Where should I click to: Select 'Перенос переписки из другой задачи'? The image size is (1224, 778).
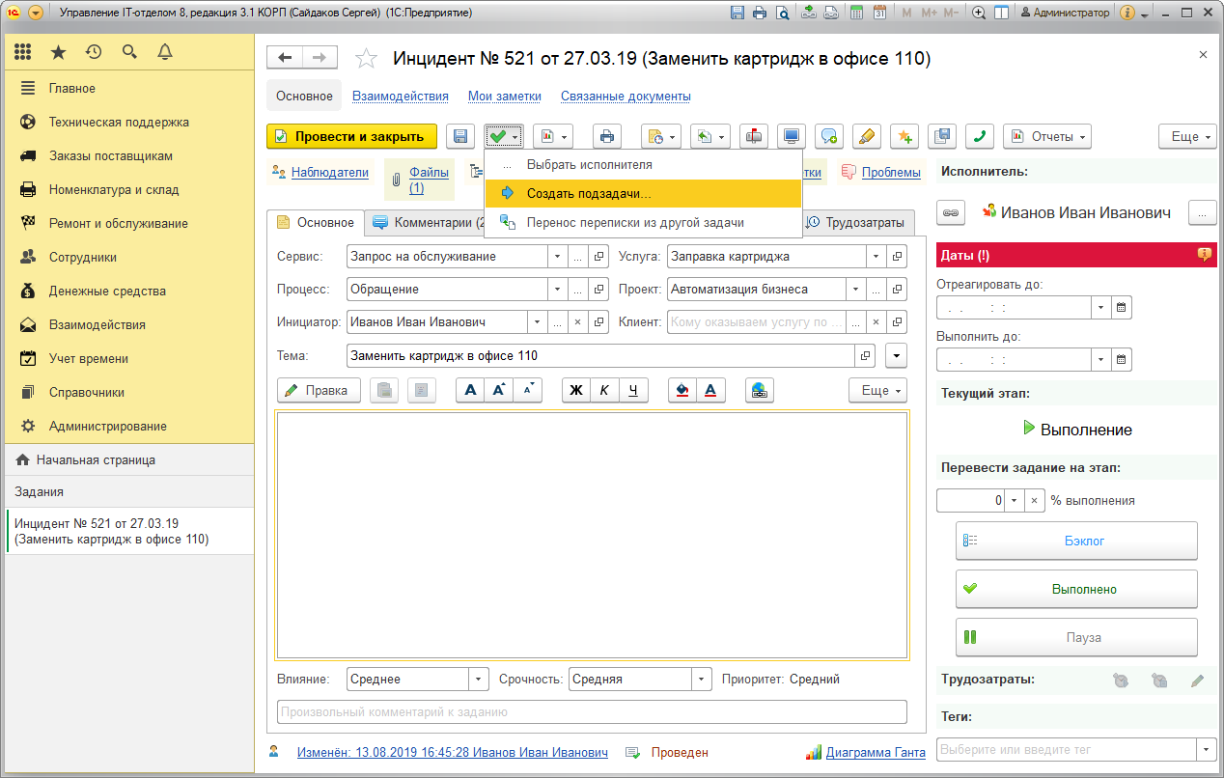point(644,223)
